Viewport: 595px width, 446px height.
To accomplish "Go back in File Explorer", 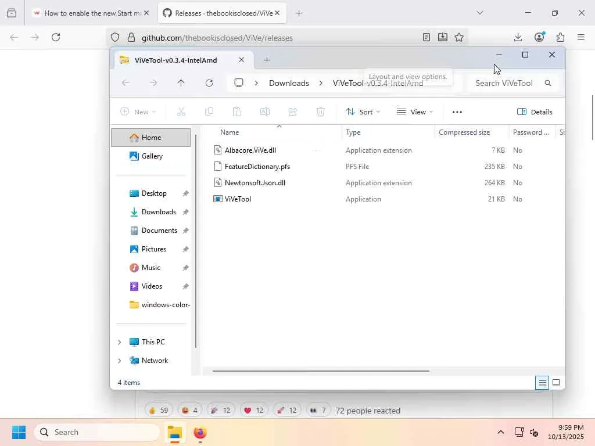I will 126,83.
